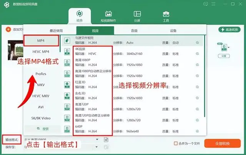Select ProRes in the format list
246x155 pixels.
point(41,74)
